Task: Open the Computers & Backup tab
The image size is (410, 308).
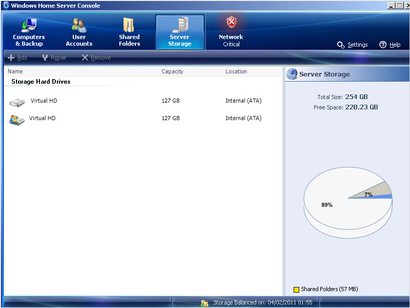Action: point(29,32)
